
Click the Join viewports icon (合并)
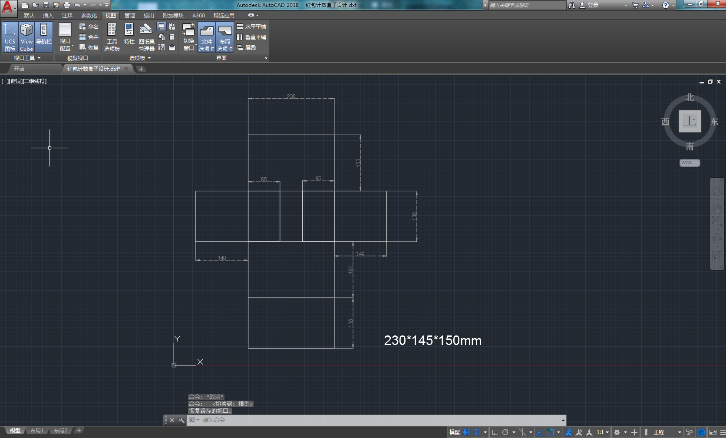(x=89, y=37)
